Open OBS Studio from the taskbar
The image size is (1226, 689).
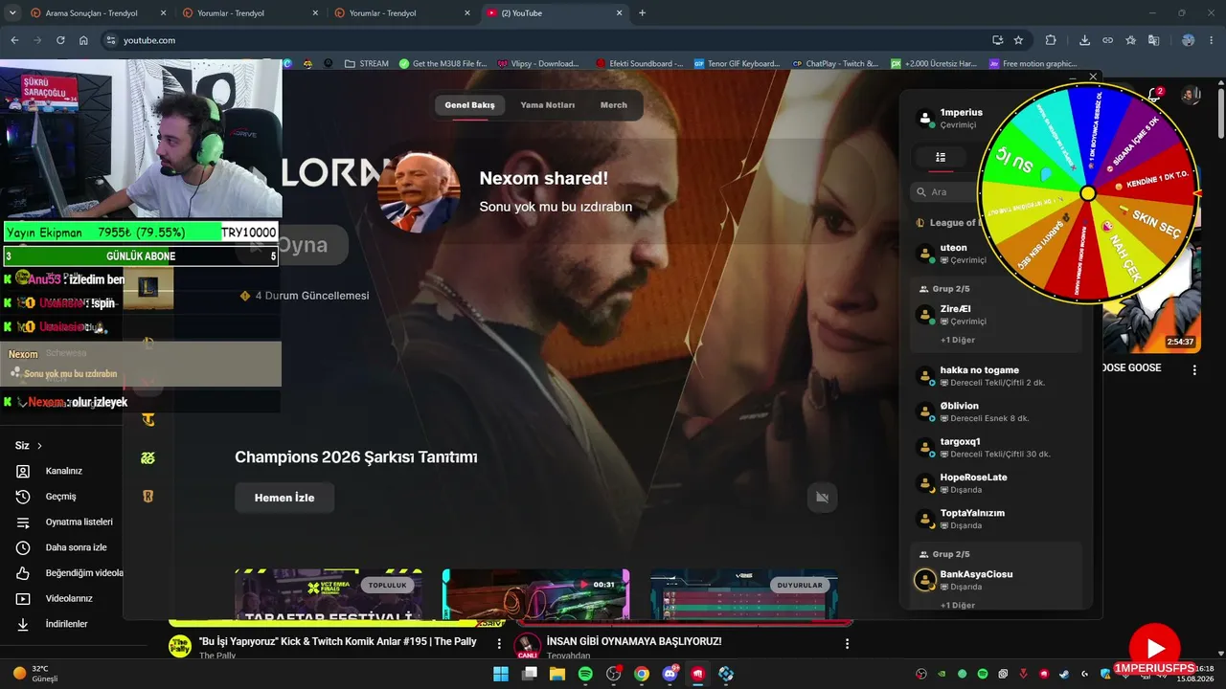coord(614,674)
